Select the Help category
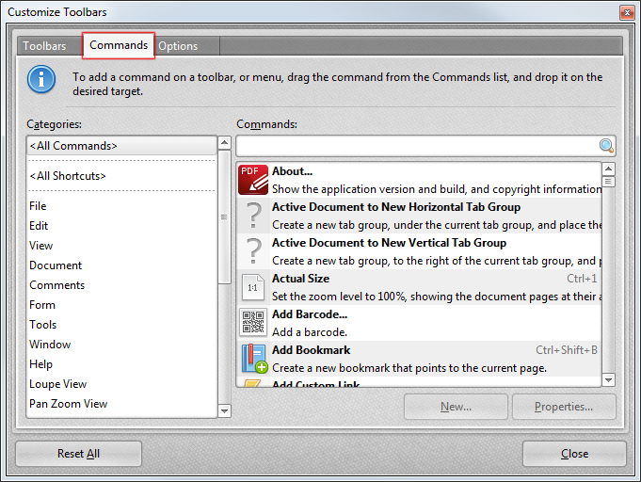 coord(121,364)
